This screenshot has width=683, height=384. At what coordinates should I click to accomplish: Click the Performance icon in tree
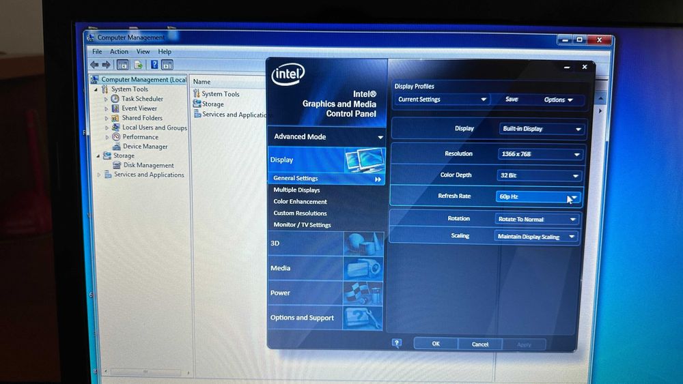point(116,136)
